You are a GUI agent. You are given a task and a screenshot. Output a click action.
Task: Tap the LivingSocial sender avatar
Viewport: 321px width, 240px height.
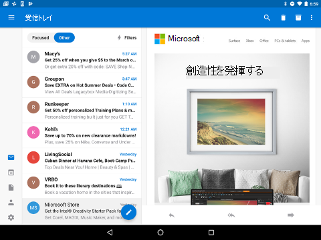click(x=33, y=157)
